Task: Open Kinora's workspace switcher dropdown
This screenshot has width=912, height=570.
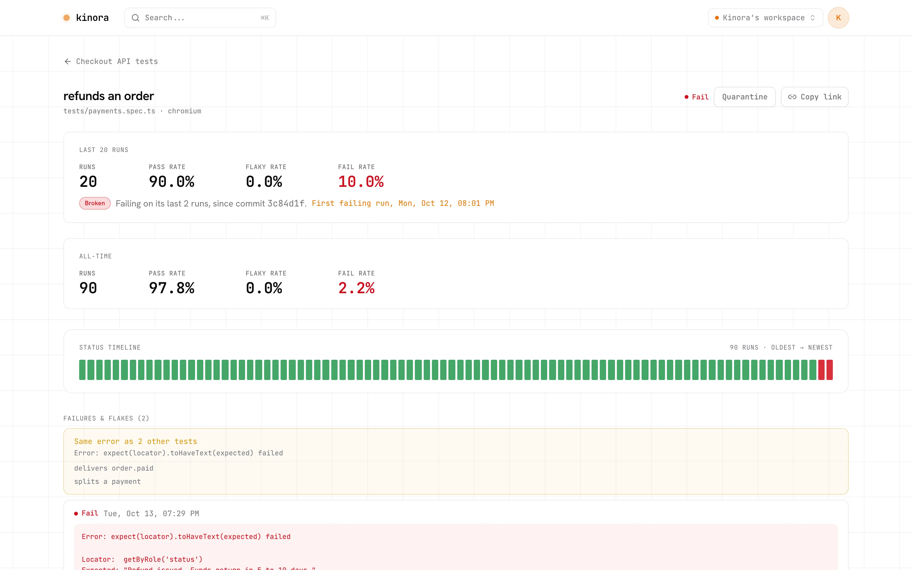Action: coord(765,18)
